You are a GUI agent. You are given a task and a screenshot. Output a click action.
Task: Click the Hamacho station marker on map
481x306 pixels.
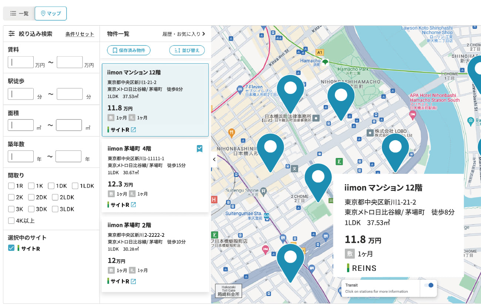click(x=325, y=62)
